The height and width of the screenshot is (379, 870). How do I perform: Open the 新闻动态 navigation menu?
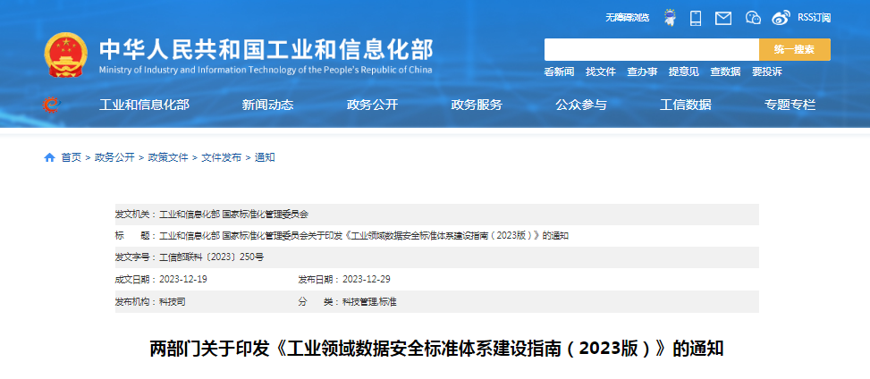(267, 105)
